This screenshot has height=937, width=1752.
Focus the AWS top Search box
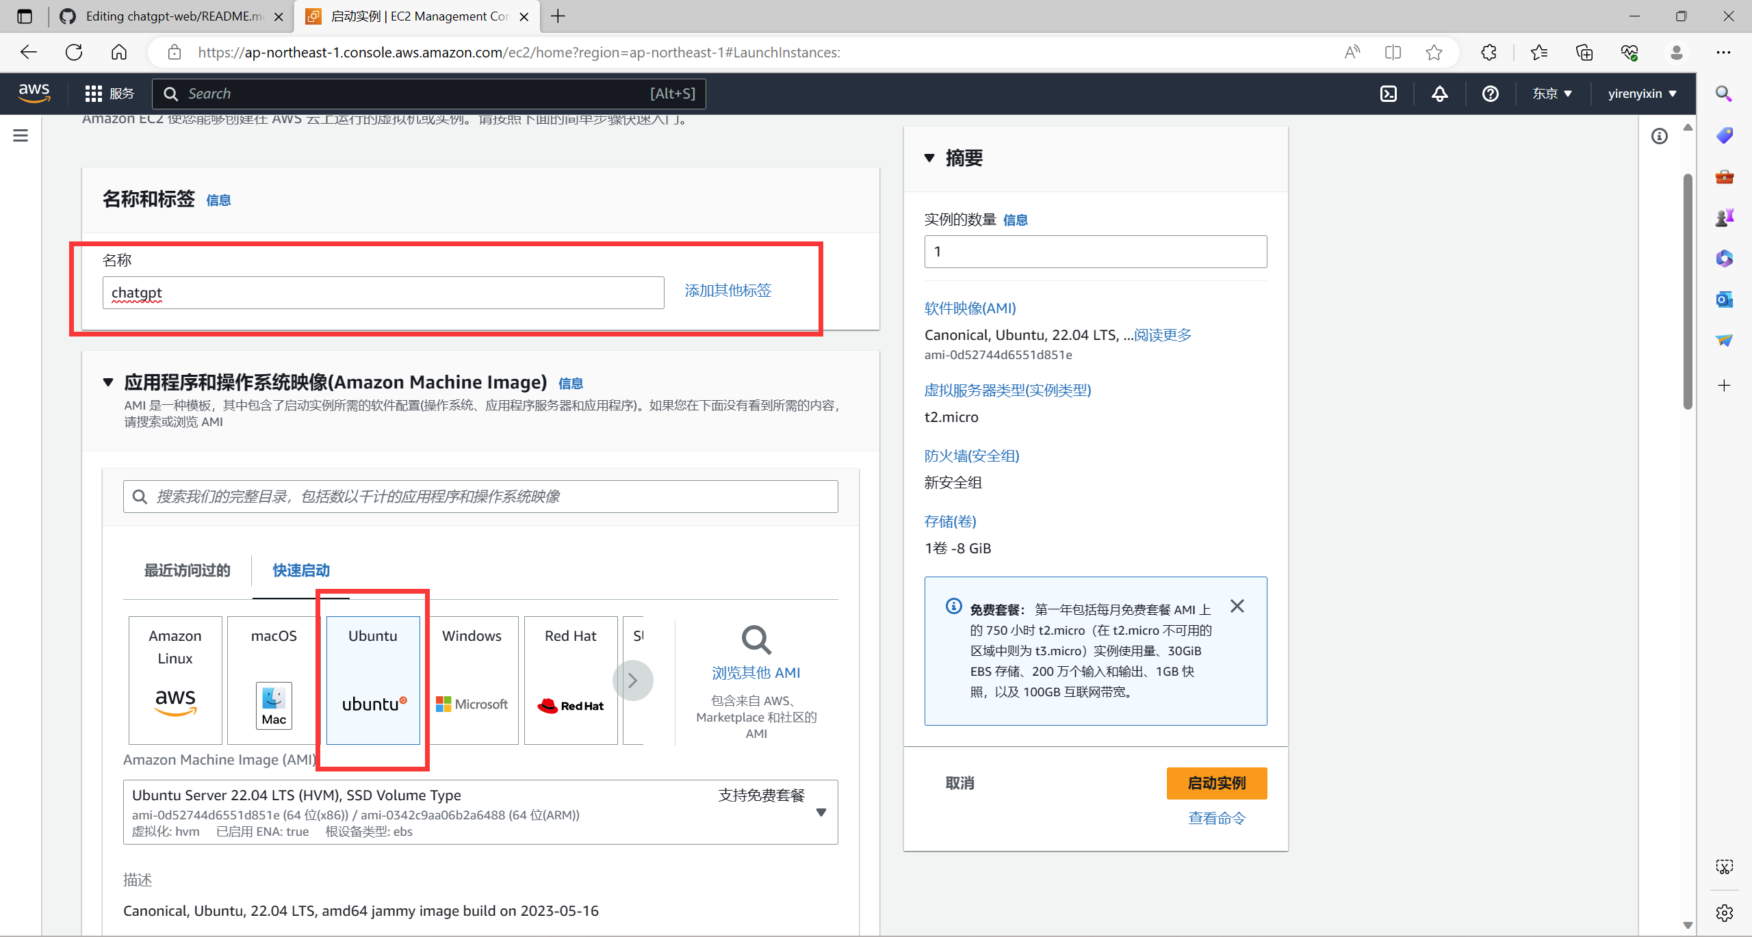point(429,94)
